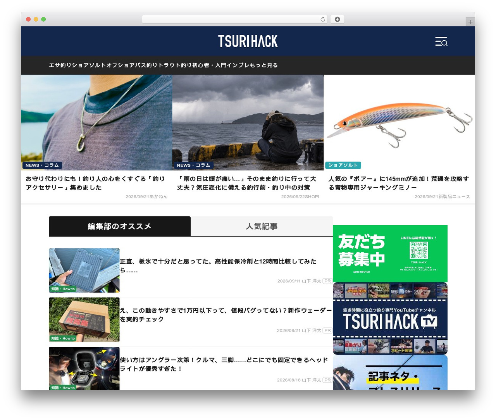Click PR badge on 2026/09/11 article

327,281
